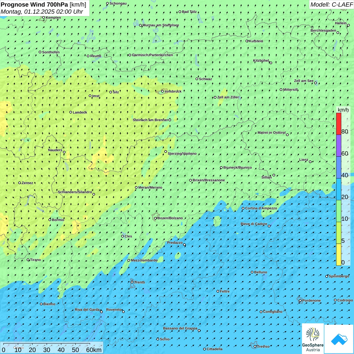Click the Kempten city marker
Image resolution: width=354 pixels, height=354 pixels.
point(43,17)
